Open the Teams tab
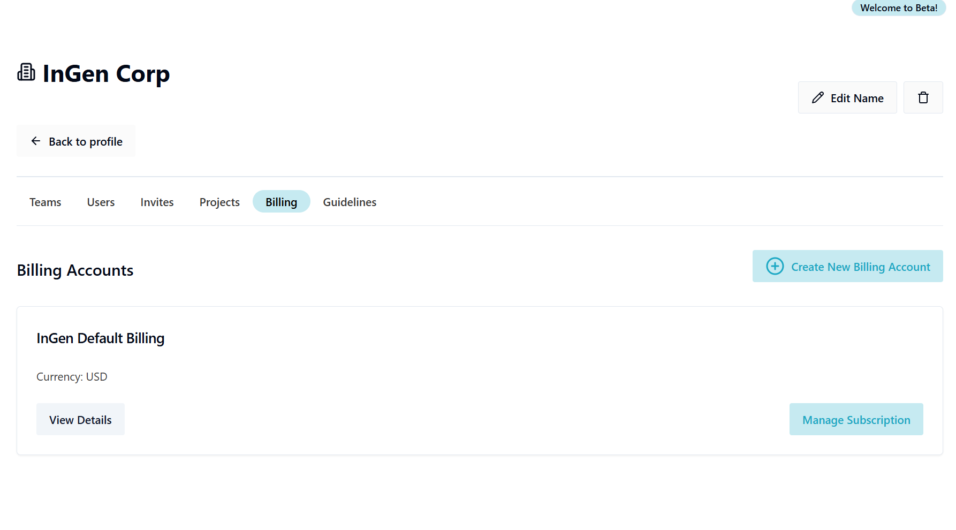The height and width of the screenshot is (530, 956). [45, 202]
